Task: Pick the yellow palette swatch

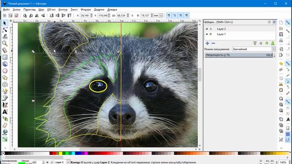Action: [61, 153]
